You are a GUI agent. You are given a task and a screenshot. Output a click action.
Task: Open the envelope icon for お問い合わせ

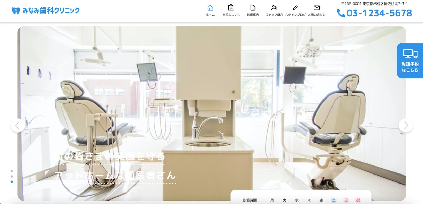click(x=317, y=8)
